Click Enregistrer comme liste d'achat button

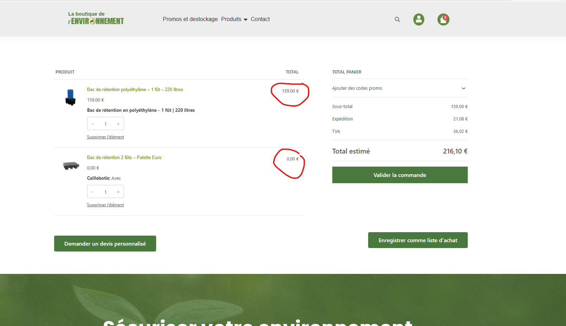[417, 240]
